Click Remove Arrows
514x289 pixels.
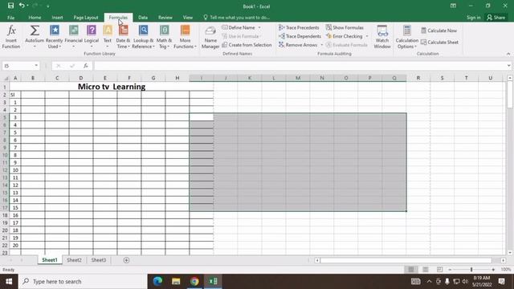click(298, 45)
